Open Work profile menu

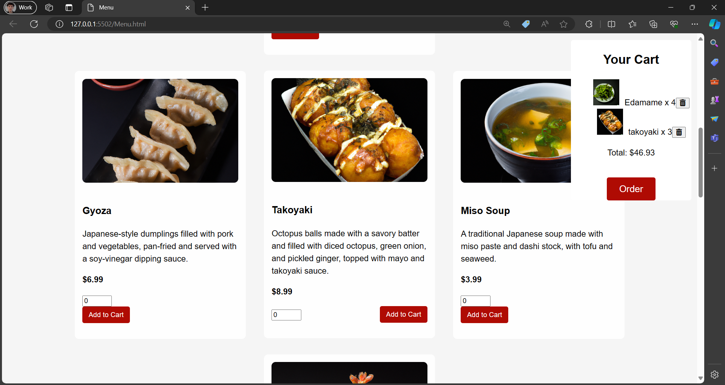tap(20, 8)
